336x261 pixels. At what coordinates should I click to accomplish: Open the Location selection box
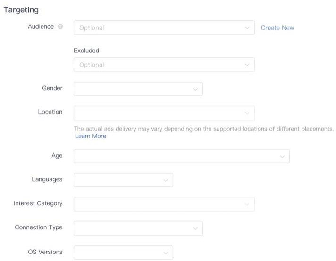pyautogui.click(x=164, y=113)
